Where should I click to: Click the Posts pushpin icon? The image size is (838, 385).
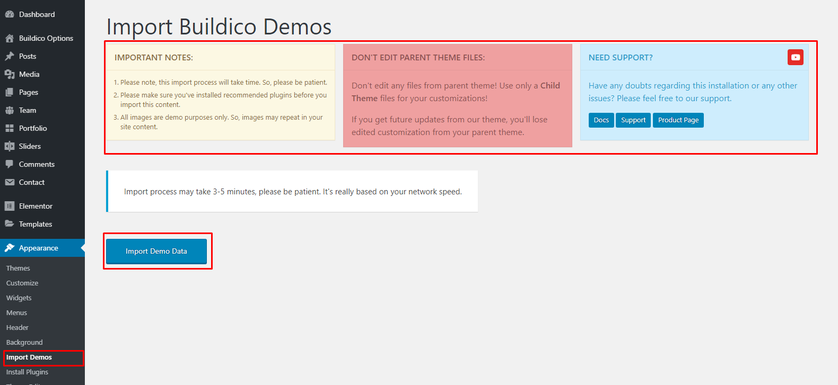pos(10,56)
